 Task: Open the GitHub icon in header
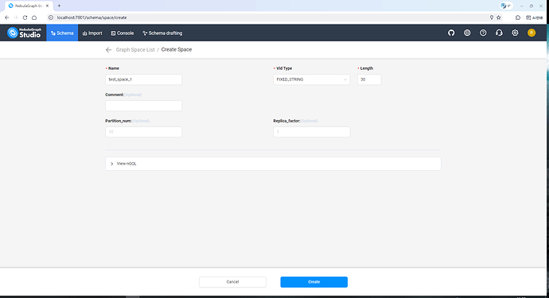tap(451, 33)
